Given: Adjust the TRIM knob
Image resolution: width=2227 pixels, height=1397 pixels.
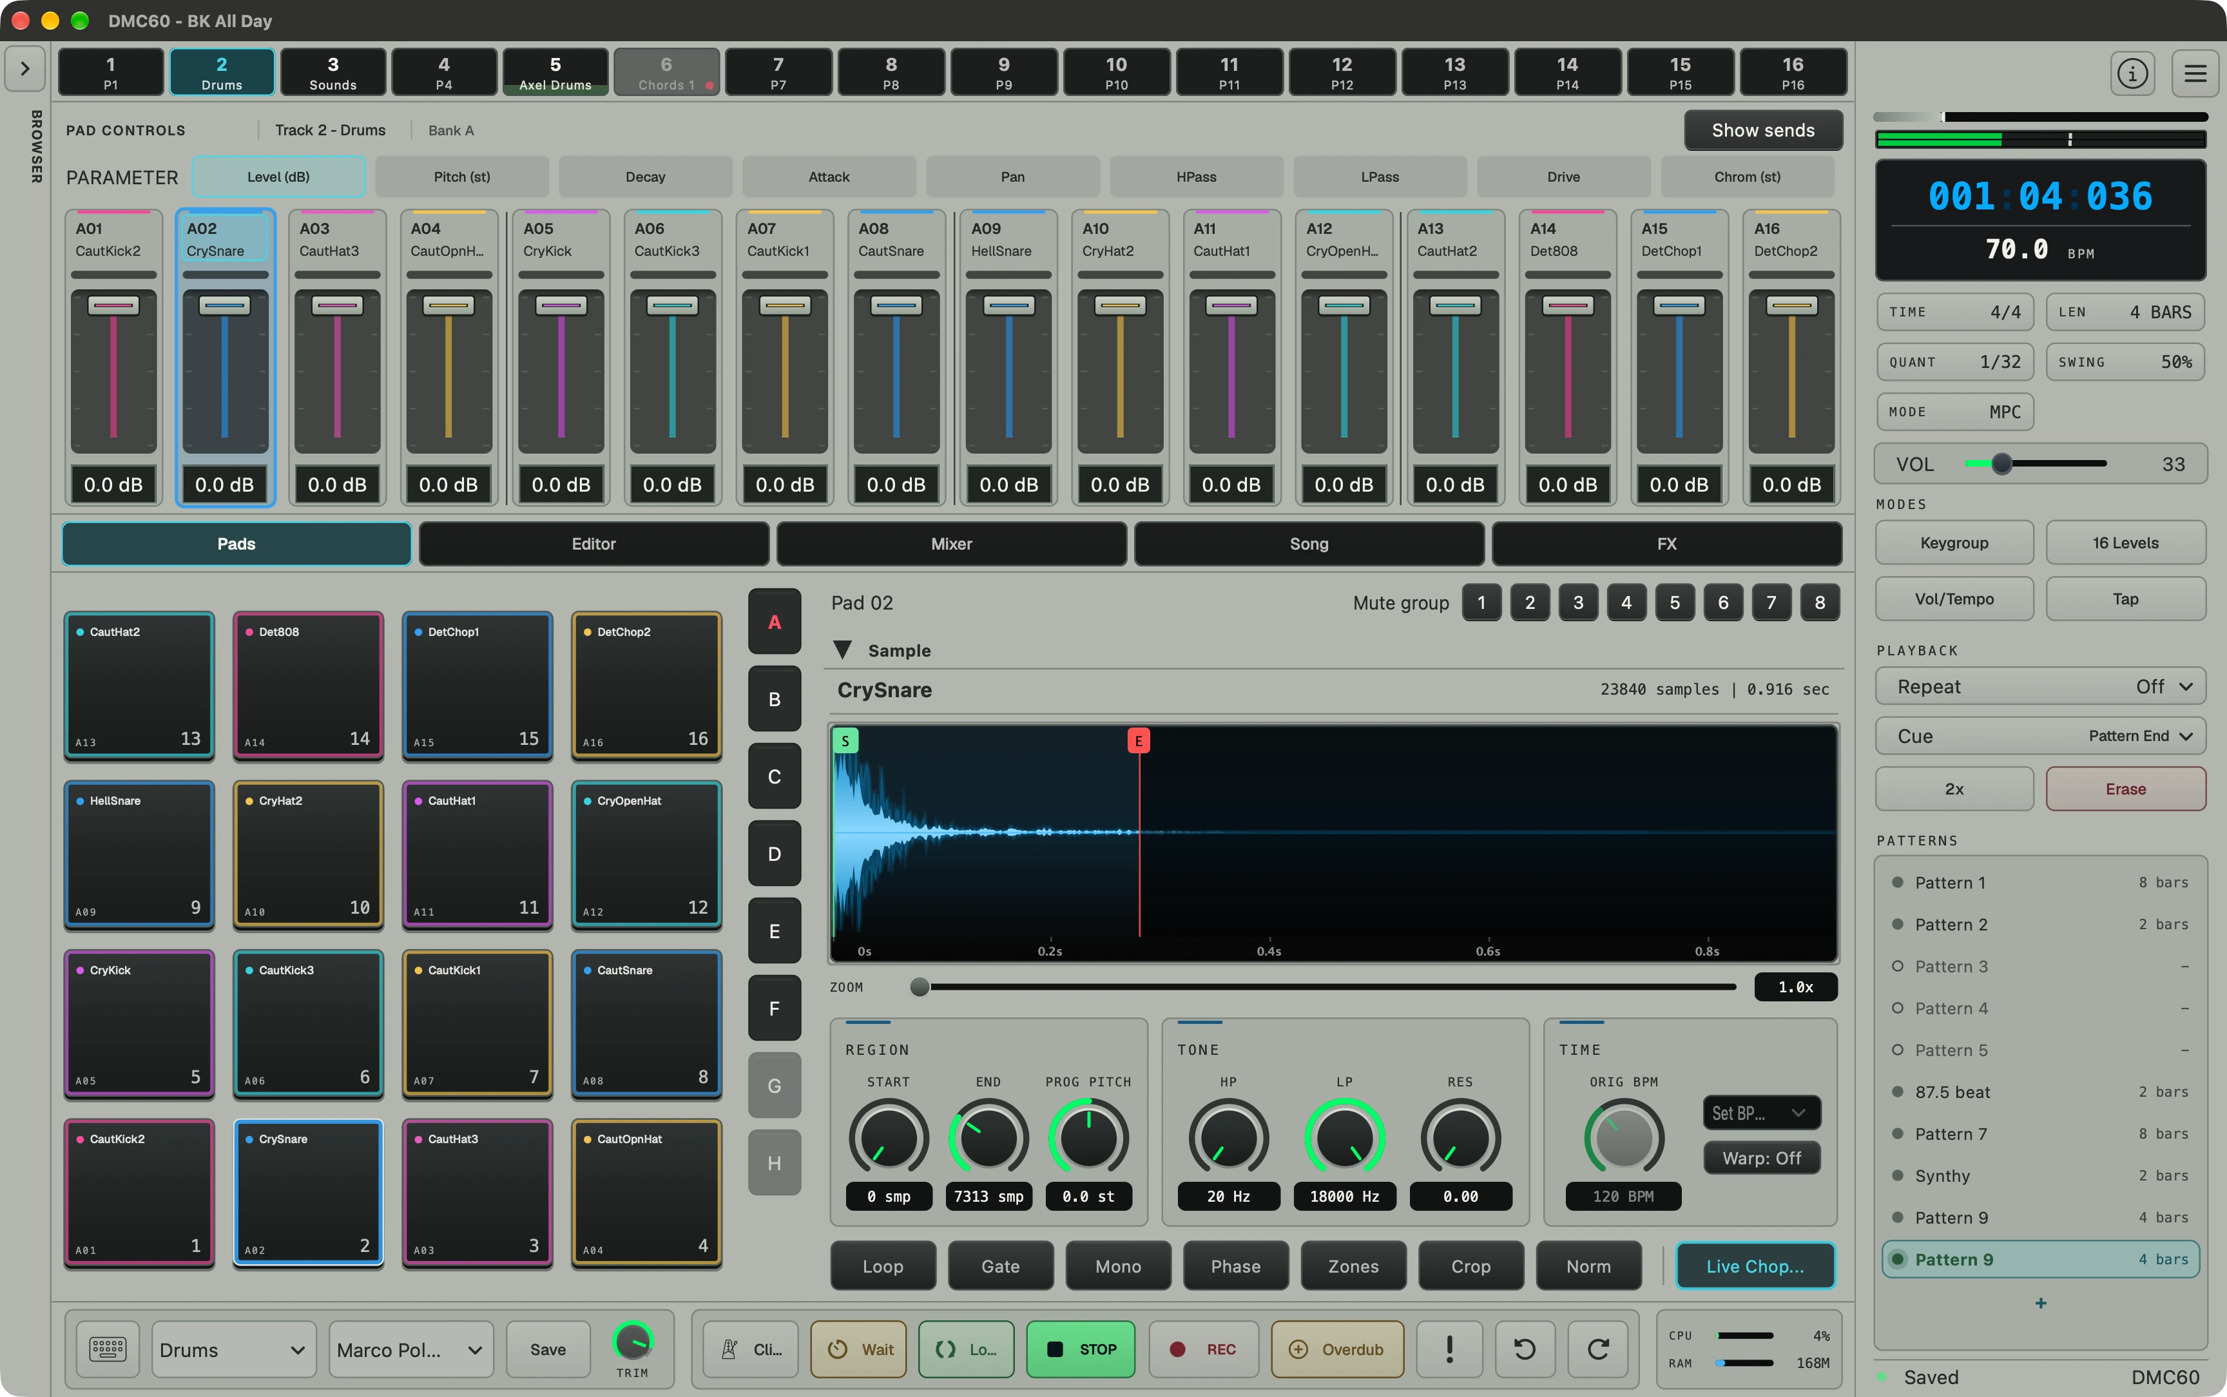Looking at the screenshot, I should pyautogui.click(x=633, y=1341).
